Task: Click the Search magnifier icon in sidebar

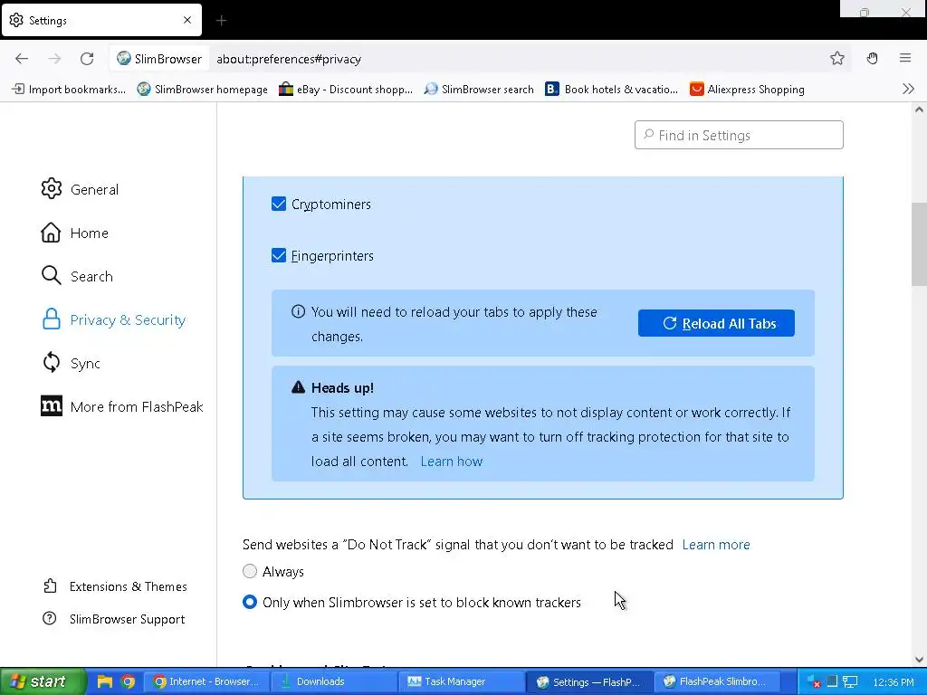Action: pyautogui.click(x=52, y=275)
